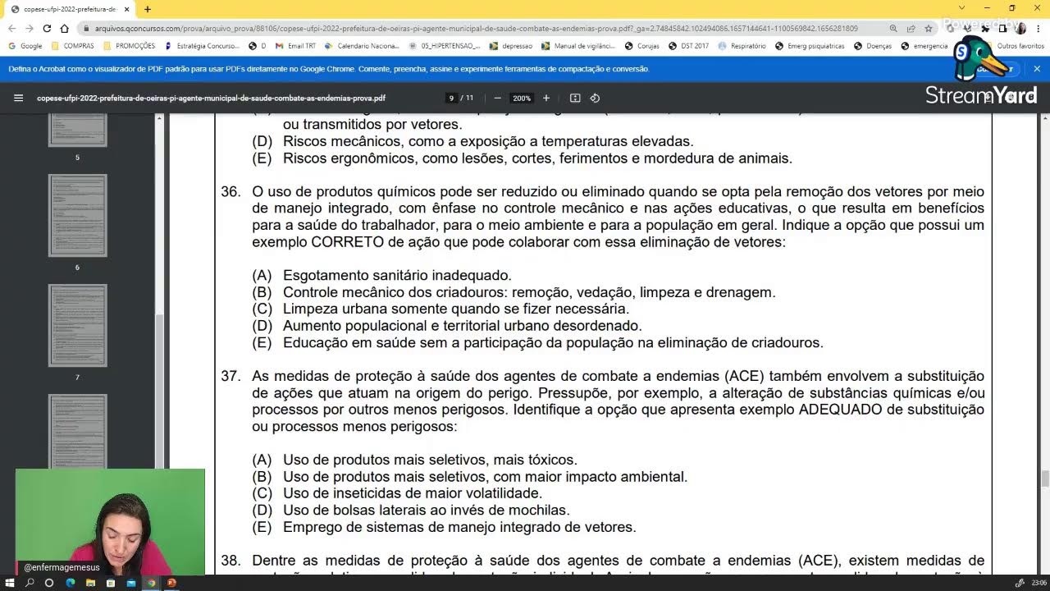Open the COMPRAS bookmark folder
1050x591 pixels.
tap(72, 46)
